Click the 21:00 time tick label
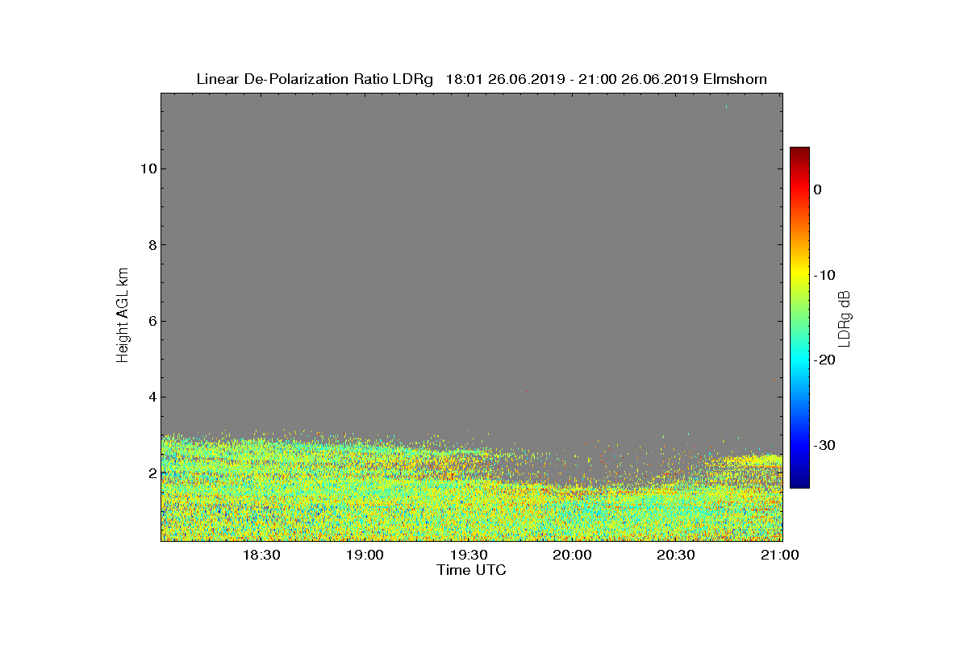Screen dimensions: 968x645 (780, 556)
